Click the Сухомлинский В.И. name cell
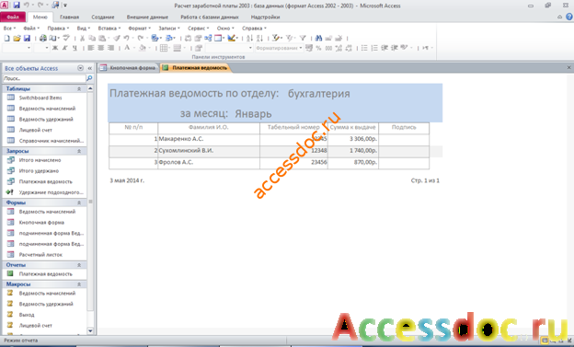The width and height of the screenshot is (574, 347). tap(209, 151)
